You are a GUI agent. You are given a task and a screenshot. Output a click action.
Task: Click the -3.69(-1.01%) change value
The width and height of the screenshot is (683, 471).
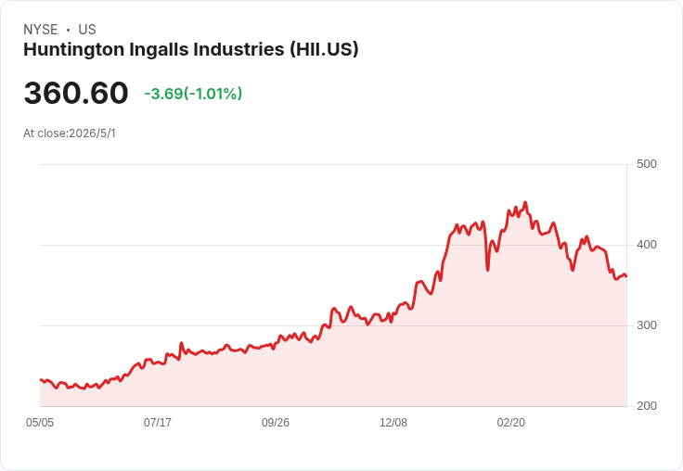click(193, 94)
